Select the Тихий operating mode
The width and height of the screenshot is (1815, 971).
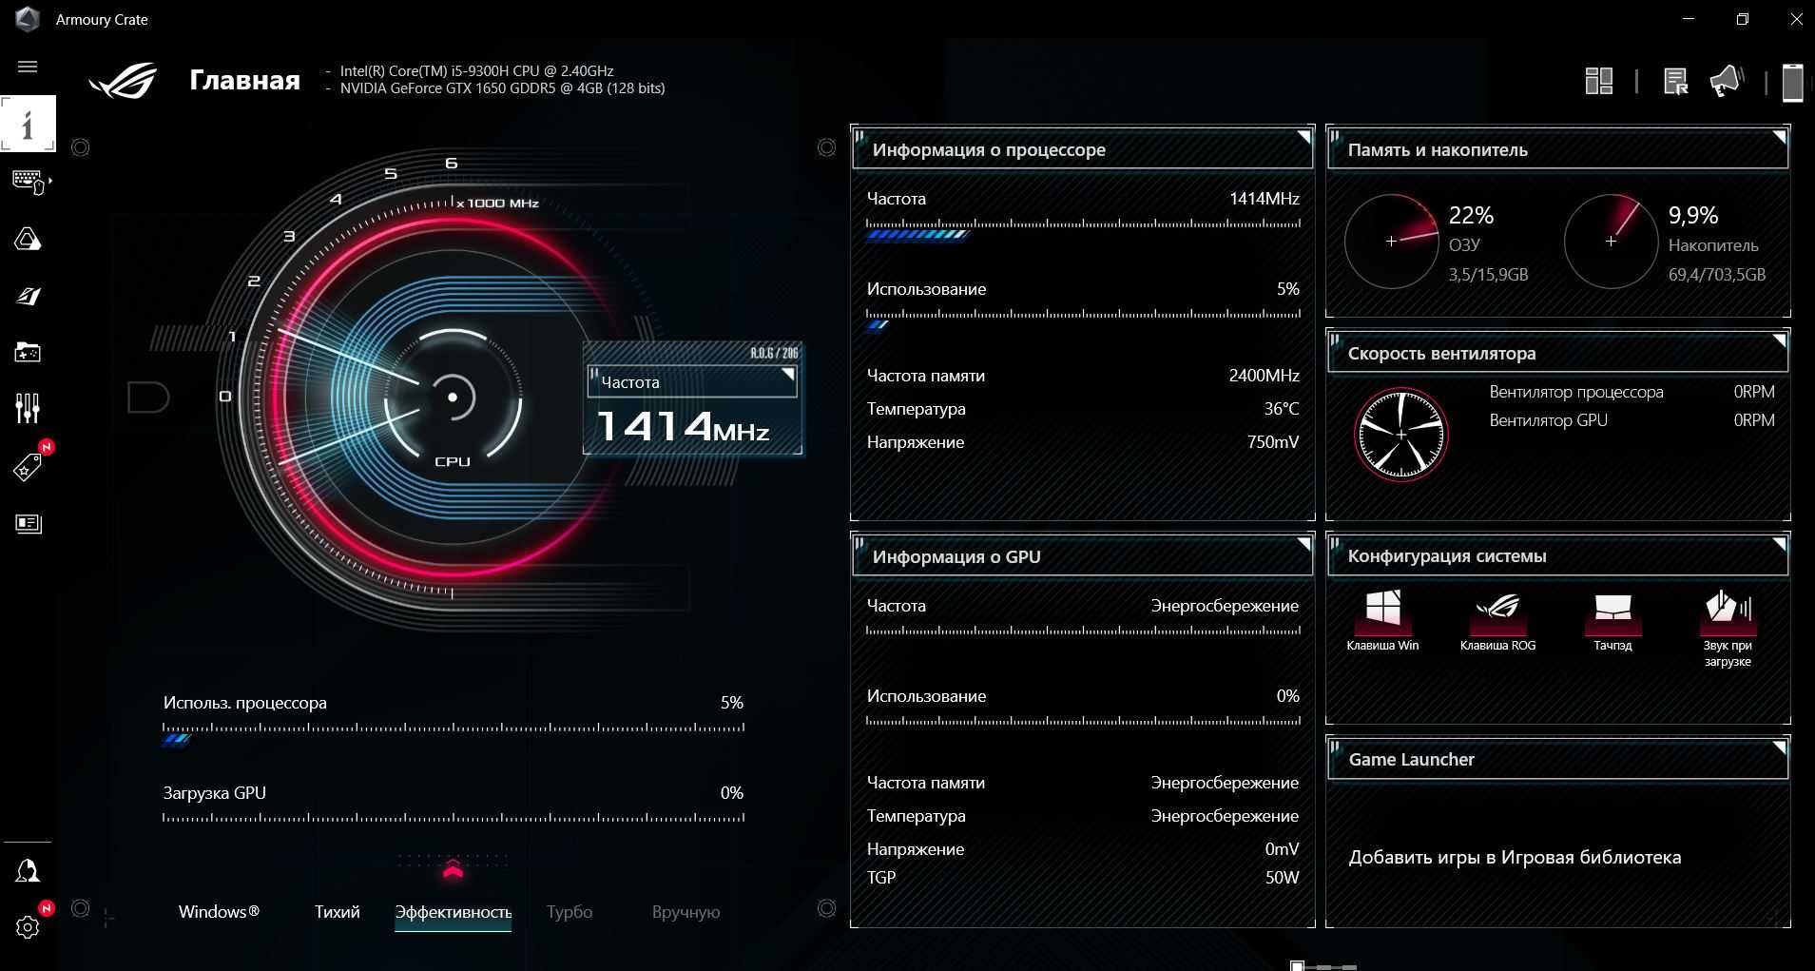(338, 912)
